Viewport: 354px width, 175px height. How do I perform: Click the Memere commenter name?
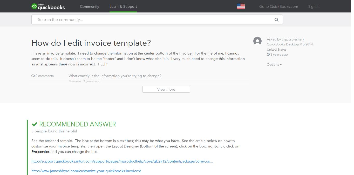[x=75, y=81]
